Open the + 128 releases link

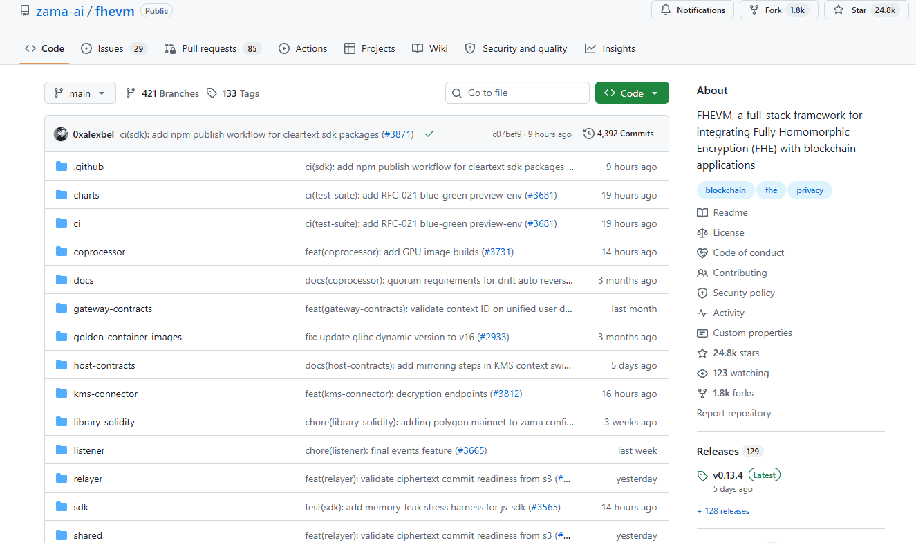point(723,511)
